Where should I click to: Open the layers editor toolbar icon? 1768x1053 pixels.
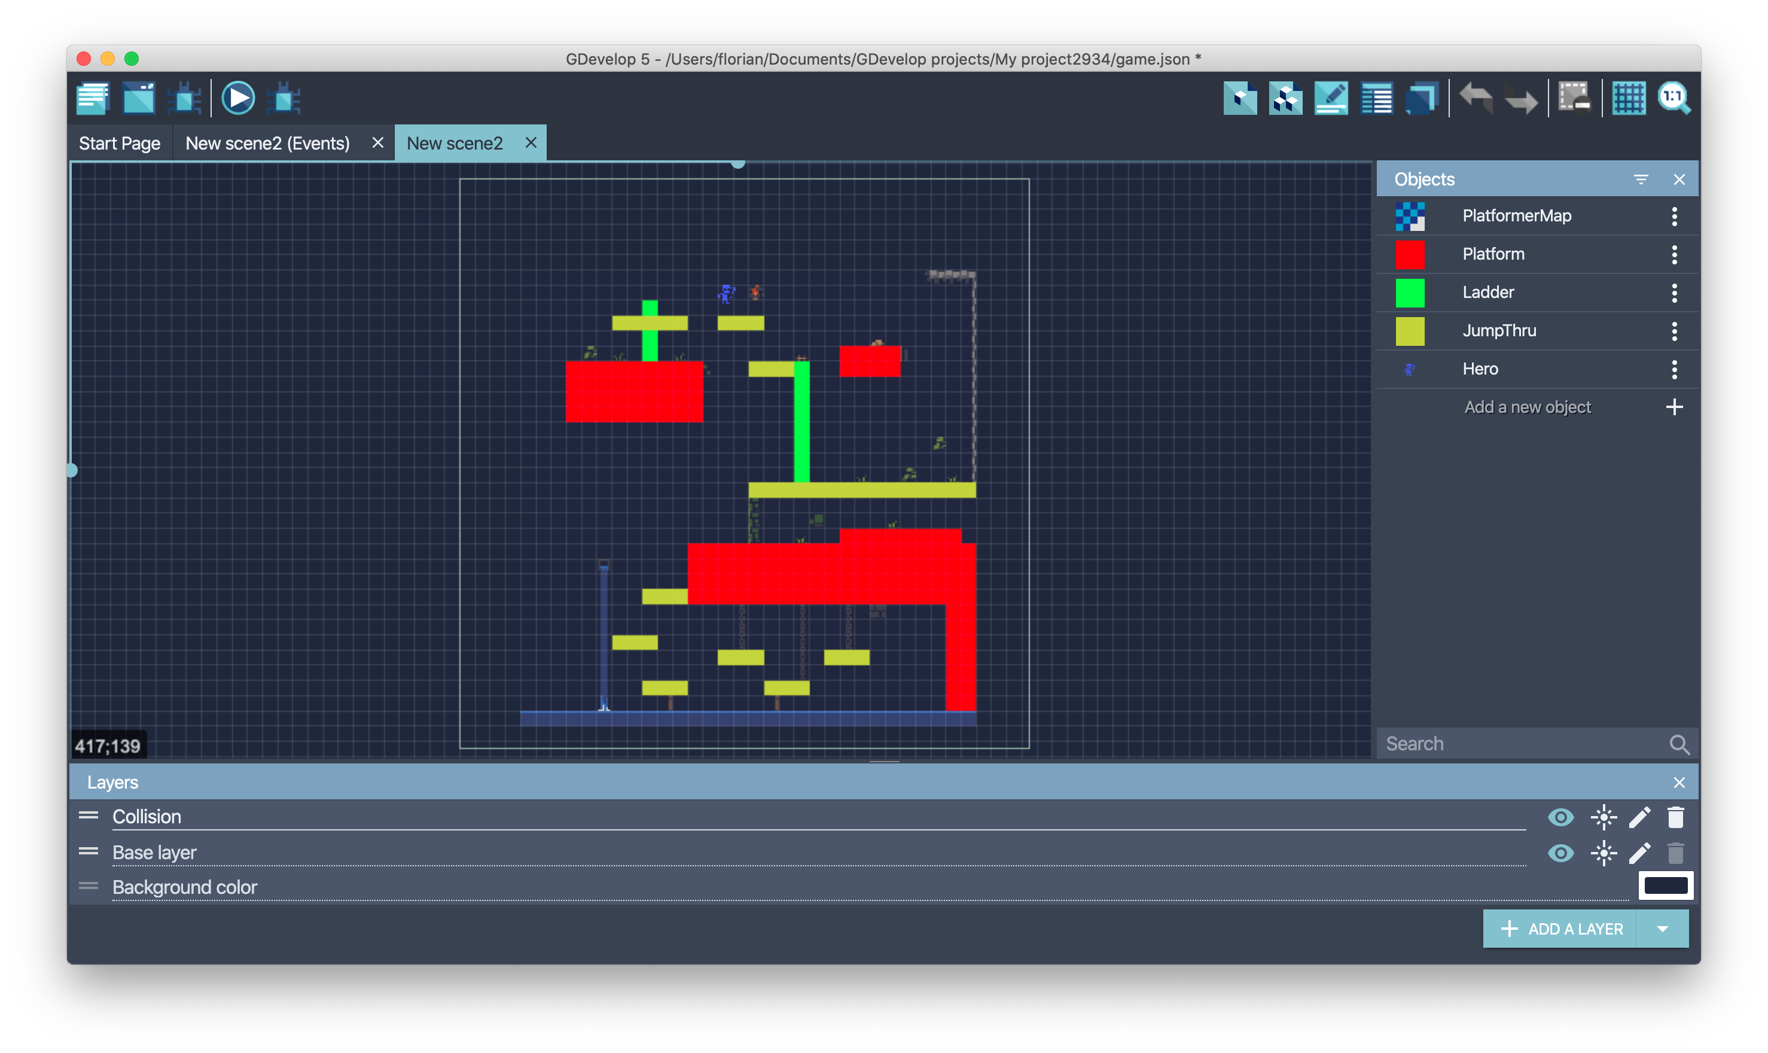pos(1422,98)
